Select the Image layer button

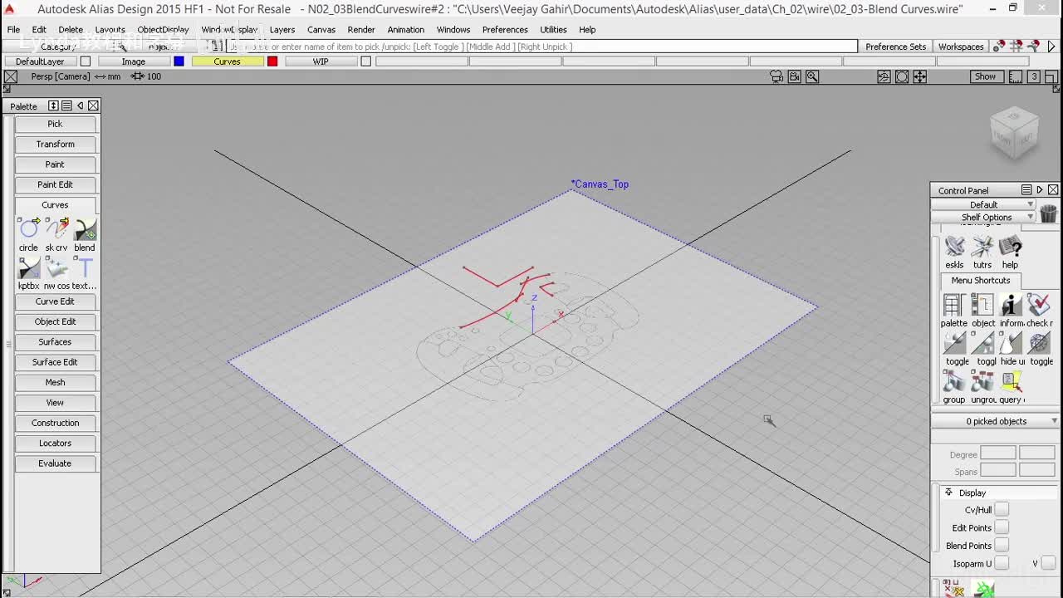[134, 61]
